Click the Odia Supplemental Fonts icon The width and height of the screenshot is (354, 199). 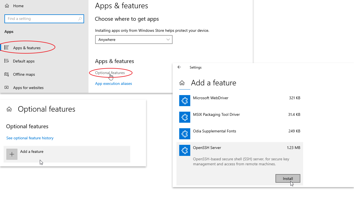tap(185, 134)
